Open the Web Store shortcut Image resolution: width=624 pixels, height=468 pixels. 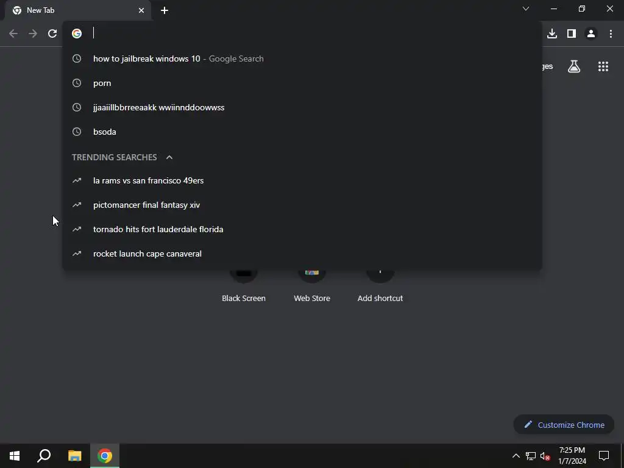coord(312,286)
